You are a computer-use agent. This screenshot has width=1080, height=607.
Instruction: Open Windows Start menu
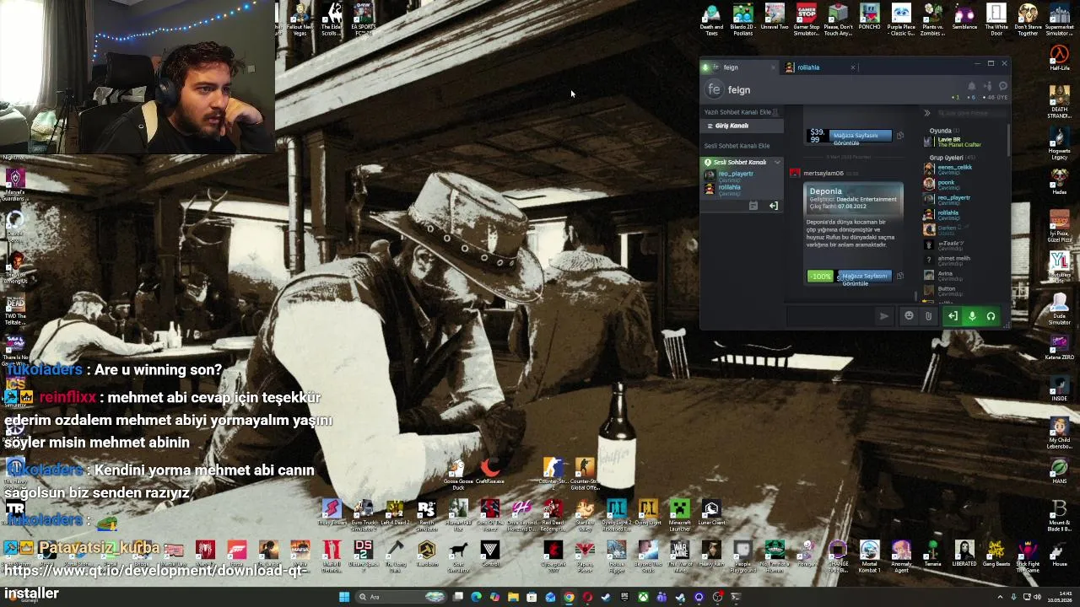pyautogui.click(x=343, y=597)
